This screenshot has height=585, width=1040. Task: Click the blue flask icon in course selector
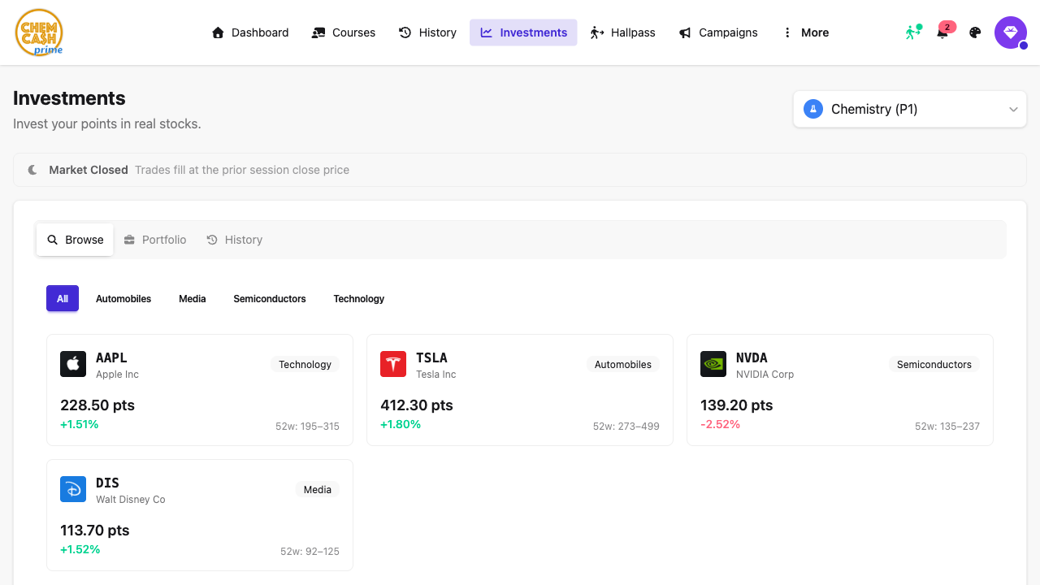tap(813, 109)
